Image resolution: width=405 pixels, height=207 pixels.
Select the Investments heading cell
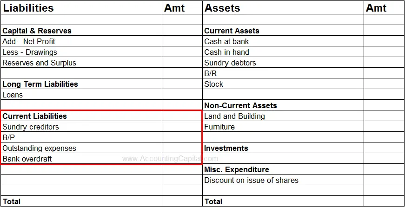coord(226,148)
